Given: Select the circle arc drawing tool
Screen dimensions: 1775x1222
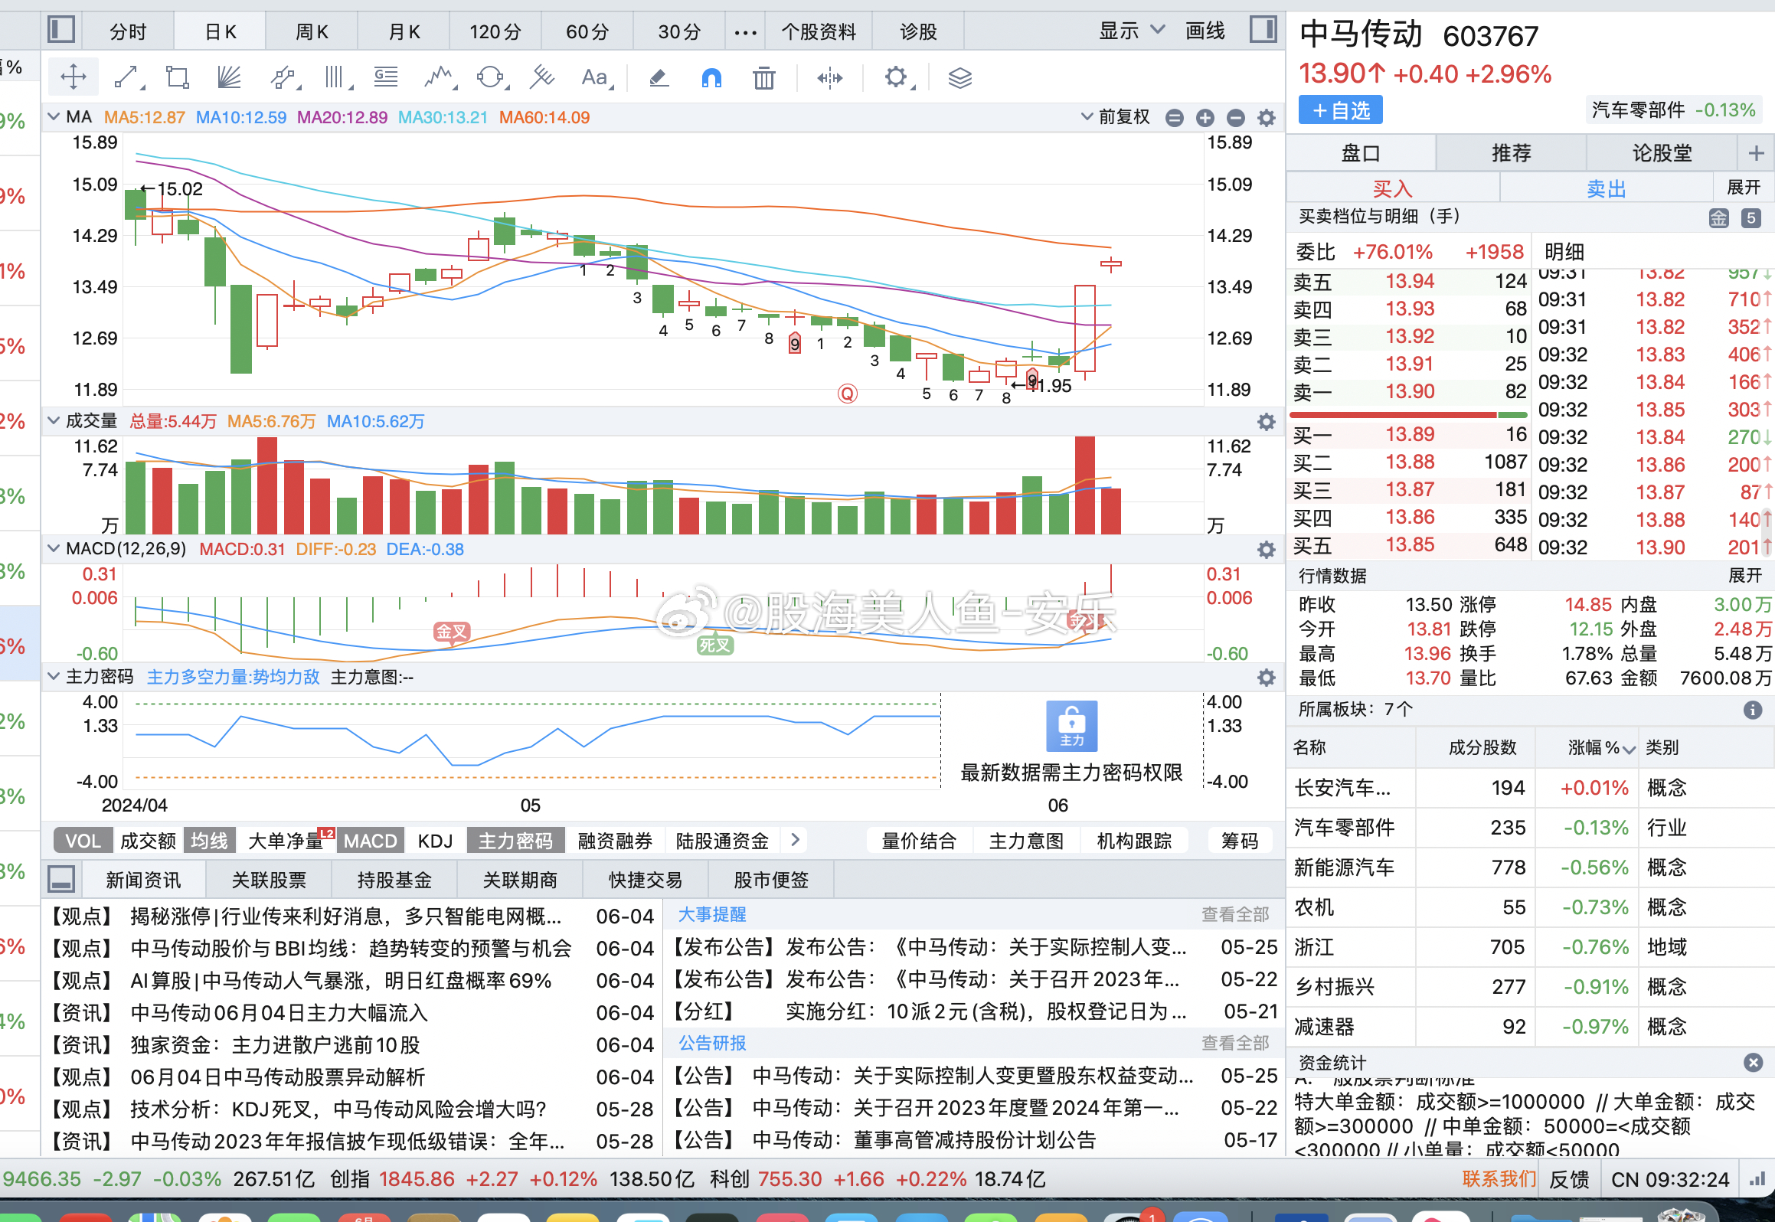Looking at the screenshot, I should point(491,77).
